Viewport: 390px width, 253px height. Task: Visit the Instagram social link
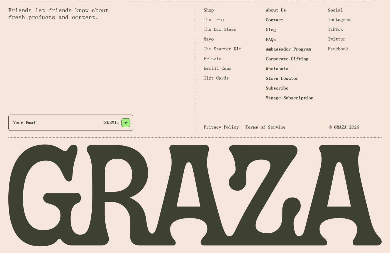click(x=339, y=20)
